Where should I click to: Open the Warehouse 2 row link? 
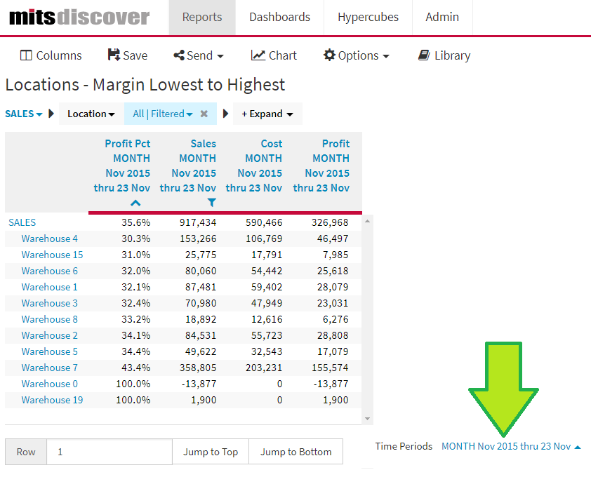(x=49, y=336)
